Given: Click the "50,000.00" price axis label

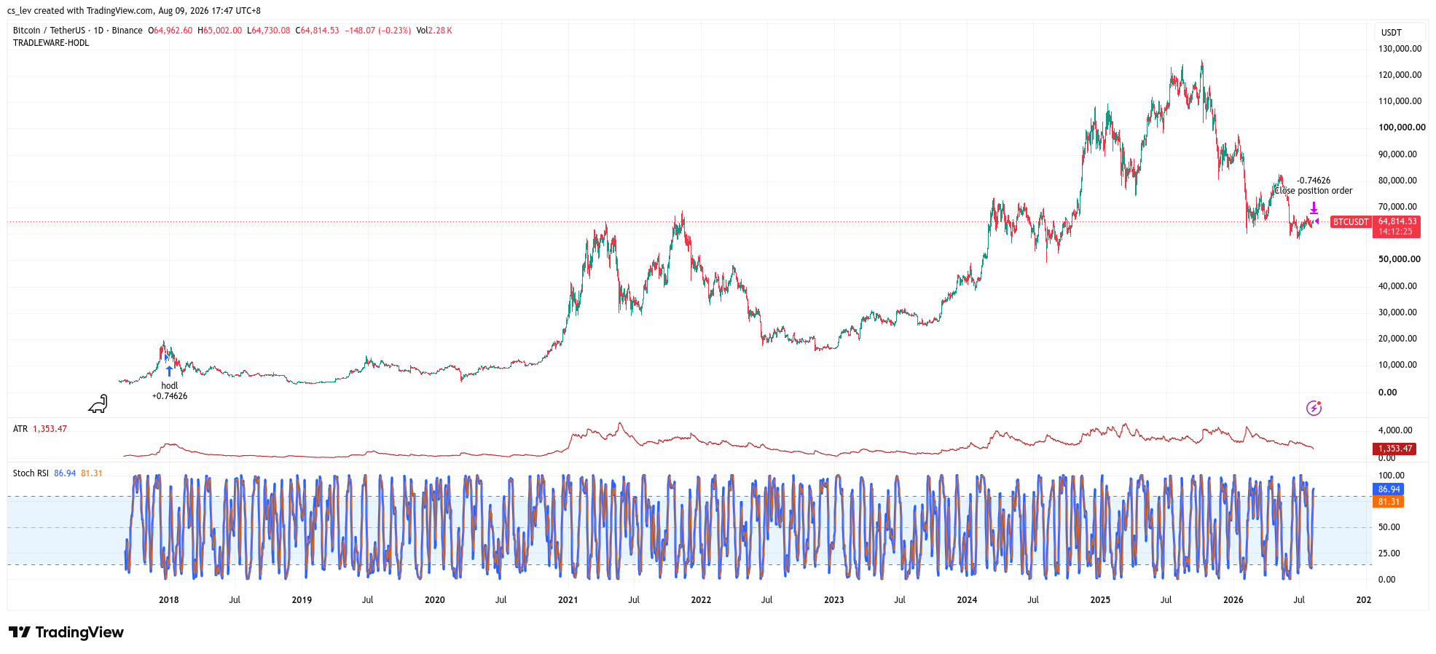Looking at the screenshot, I should point(1400,259).
